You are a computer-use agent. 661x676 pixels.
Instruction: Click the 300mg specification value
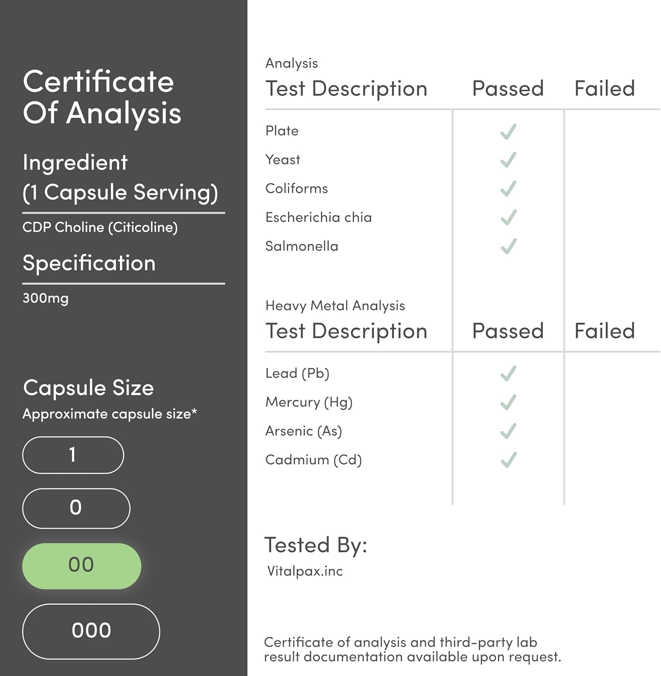point(46,298)
